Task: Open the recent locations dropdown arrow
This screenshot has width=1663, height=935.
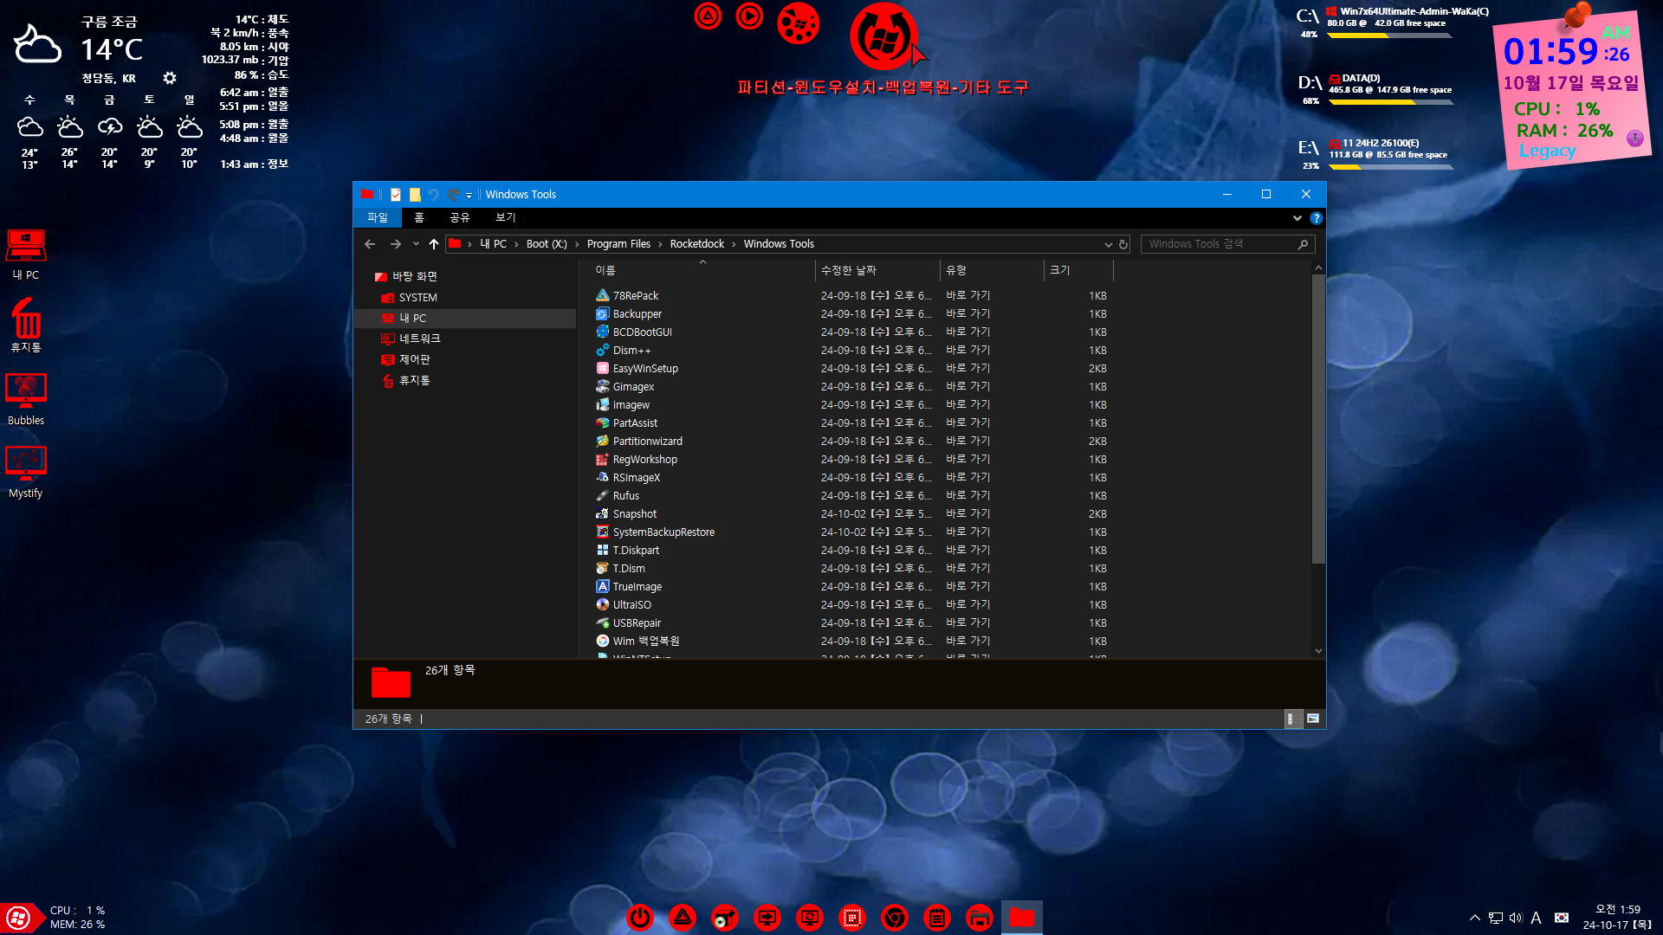Action: click(x=416, y=244)
